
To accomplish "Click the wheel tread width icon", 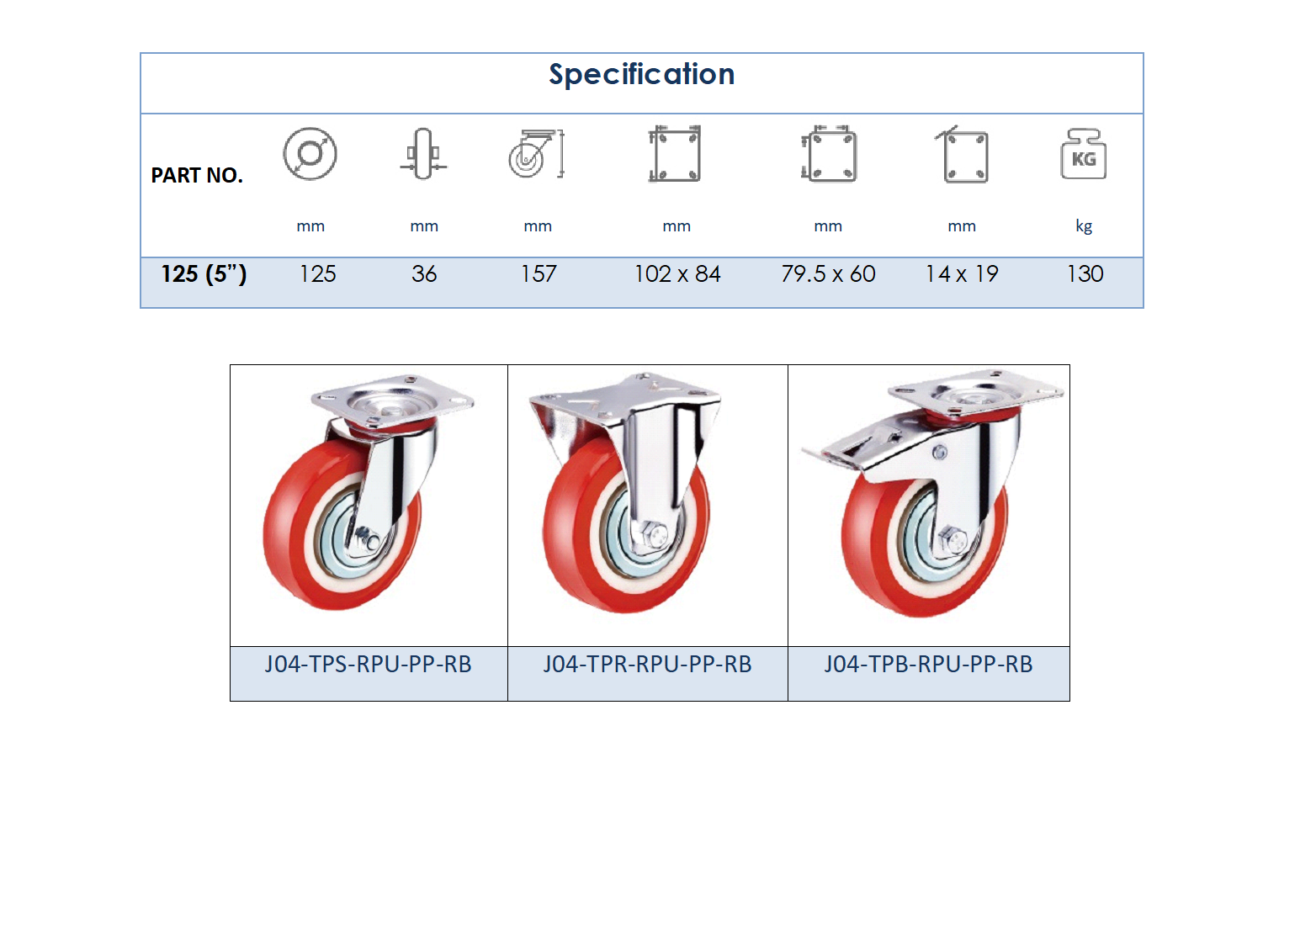I will pos(423,154).
